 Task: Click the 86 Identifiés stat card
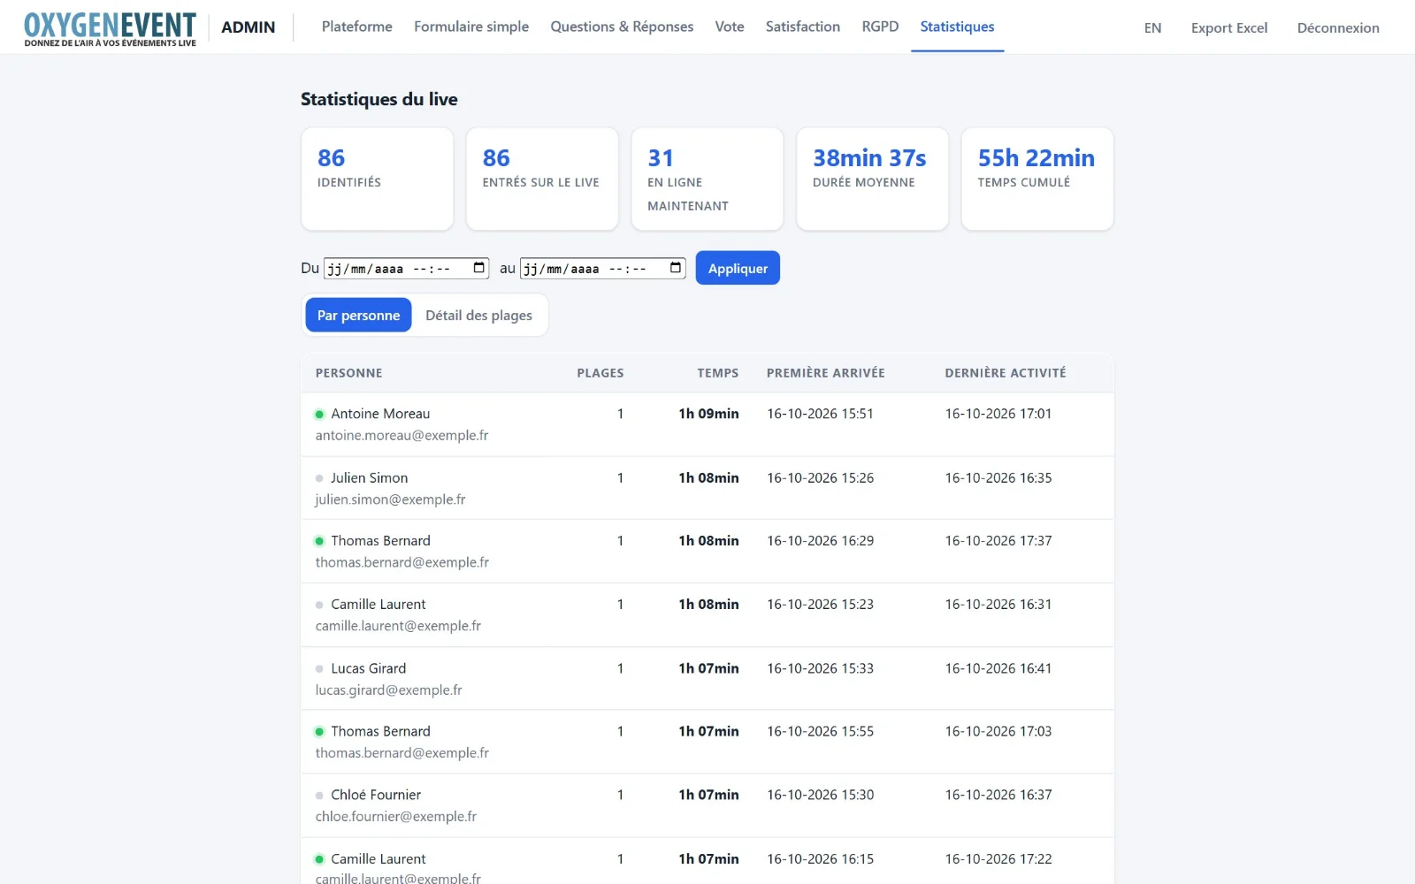pyautogui.click(x=377, y=179)
